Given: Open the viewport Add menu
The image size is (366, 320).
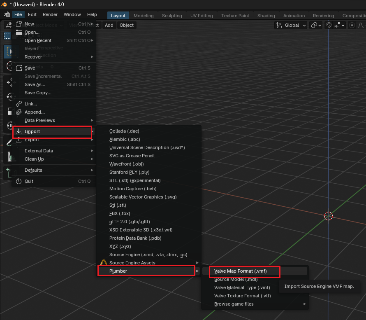Looking at the screenshot, I should [109, 25].
